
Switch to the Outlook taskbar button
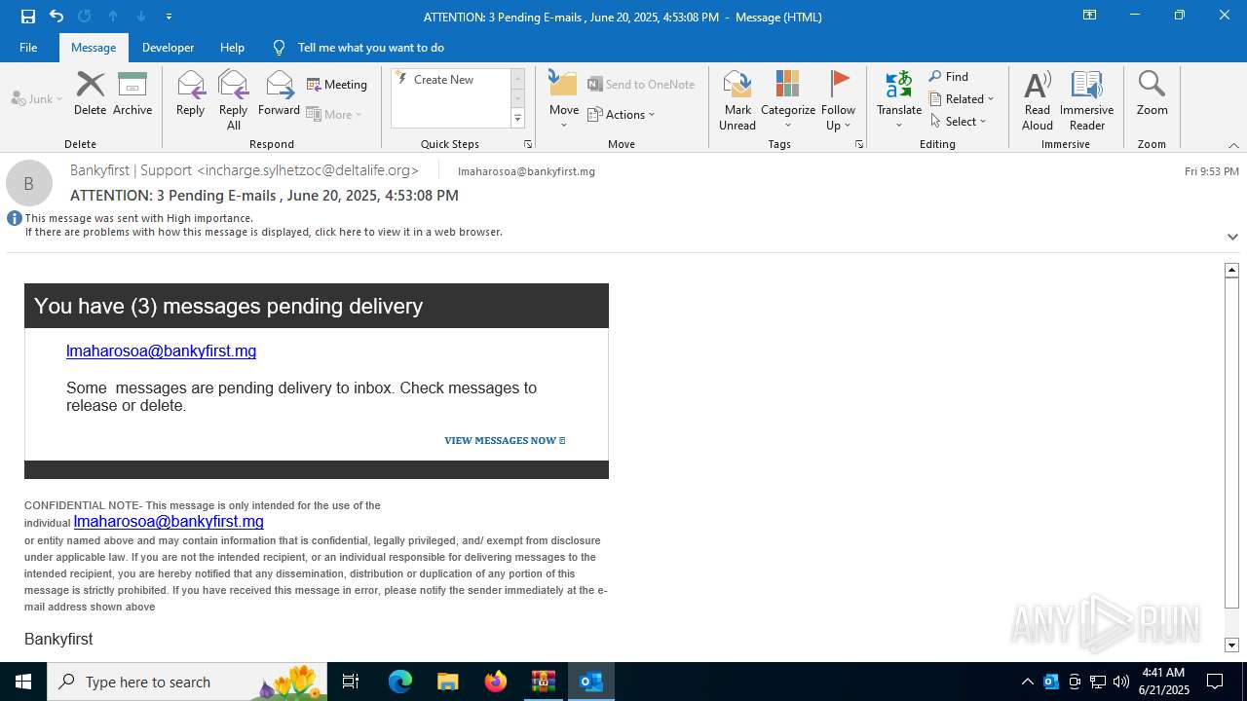590,682
